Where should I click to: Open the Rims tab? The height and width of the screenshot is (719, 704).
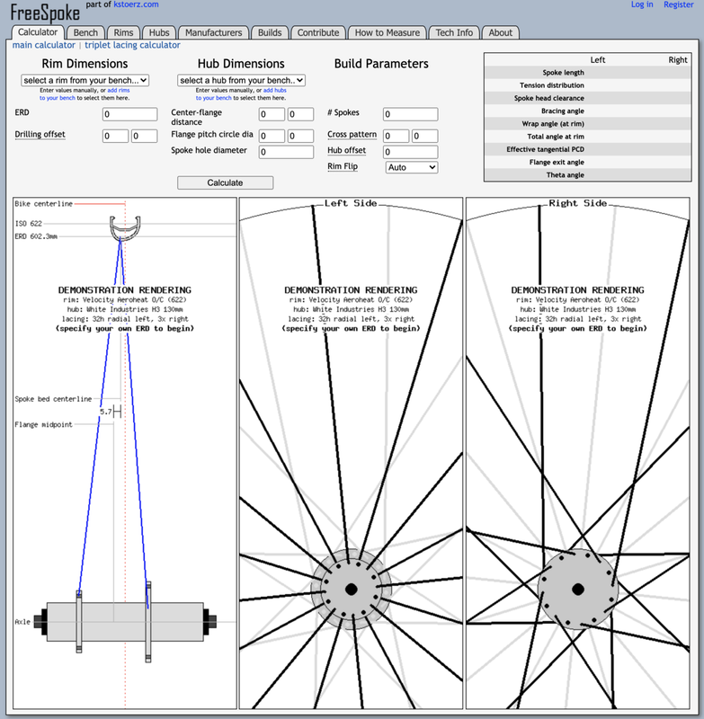point(123,32)
